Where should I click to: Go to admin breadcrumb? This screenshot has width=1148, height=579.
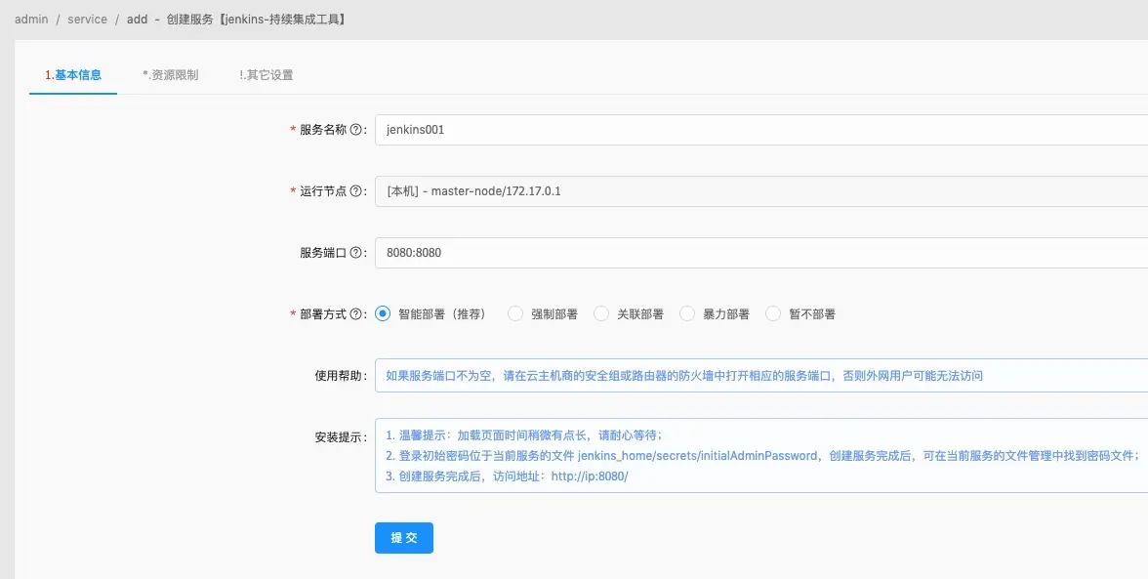(31, 19)
